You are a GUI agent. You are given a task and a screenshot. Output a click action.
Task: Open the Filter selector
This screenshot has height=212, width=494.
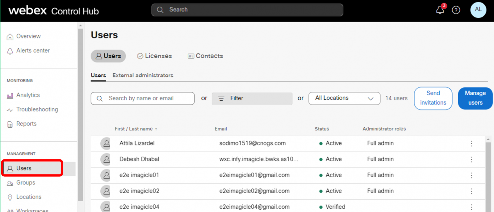pos(252,98)
